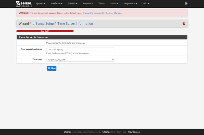Follow the Change the password in User Manager link
The height and width of the screenshot is (135, 204).
103,13
